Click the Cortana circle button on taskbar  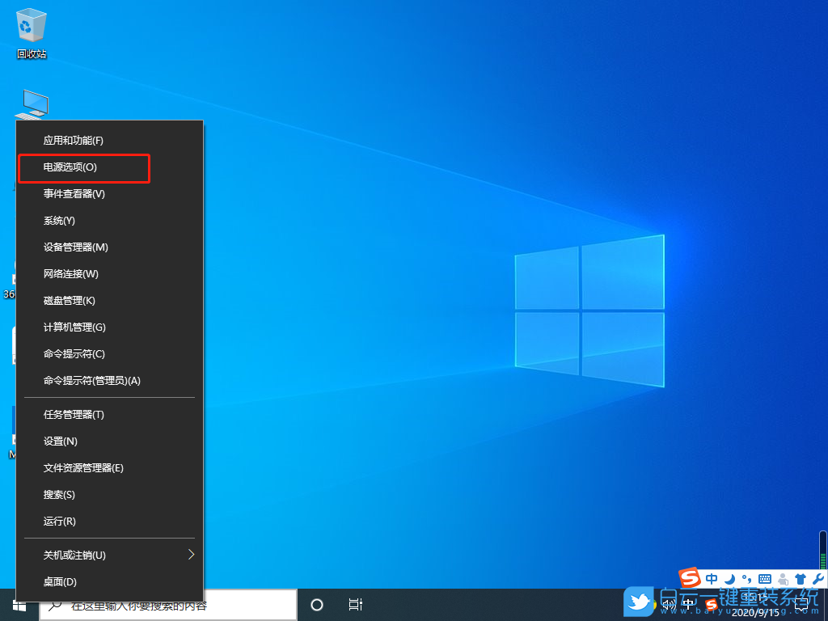coord(316,604)
